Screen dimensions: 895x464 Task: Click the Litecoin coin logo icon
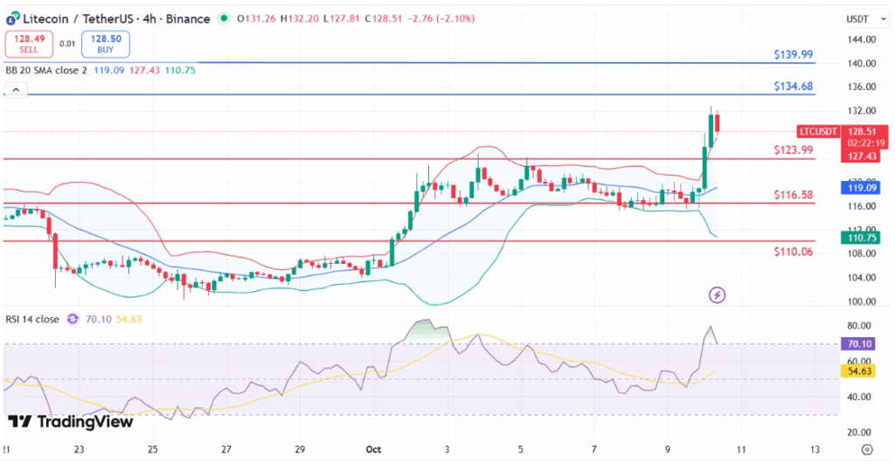11,18
